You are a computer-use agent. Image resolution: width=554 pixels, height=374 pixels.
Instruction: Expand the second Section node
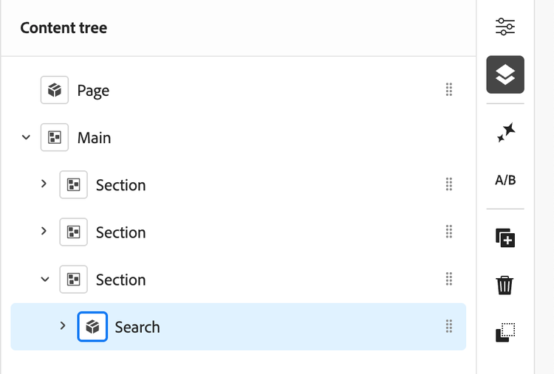tap(44, 232)
